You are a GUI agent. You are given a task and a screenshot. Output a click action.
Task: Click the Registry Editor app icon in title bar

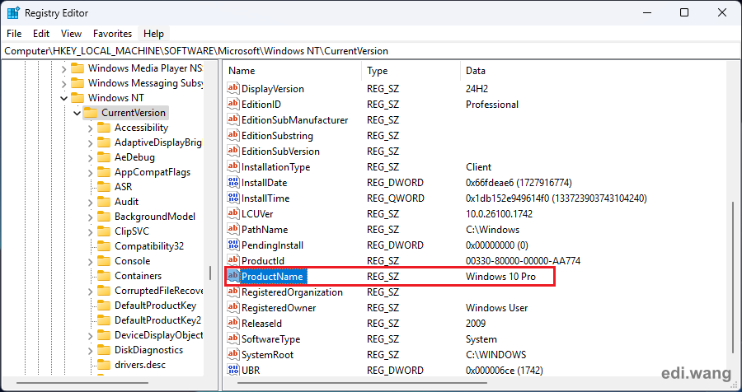[x=13, y=13]
